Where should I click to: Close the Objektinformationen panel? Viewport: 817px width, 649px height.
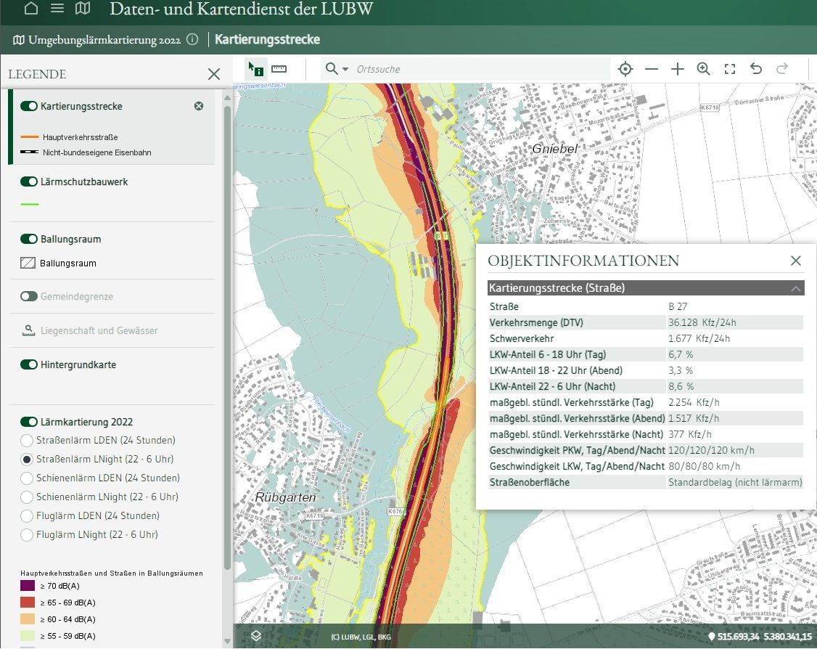796,261
